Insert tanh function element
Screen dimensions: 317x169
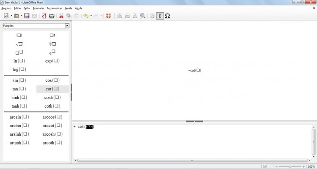pos(19,106)
